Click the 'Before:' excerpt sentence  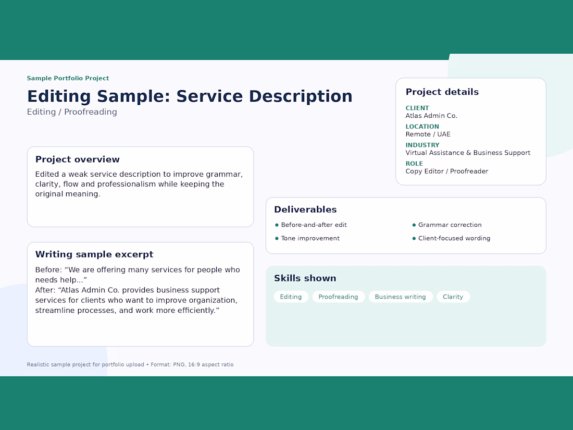(x=138, y=275)
